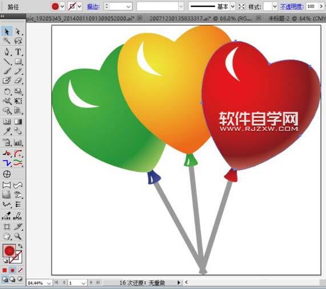
Task: Select the Rectangle tool
Action: (18, 62)
